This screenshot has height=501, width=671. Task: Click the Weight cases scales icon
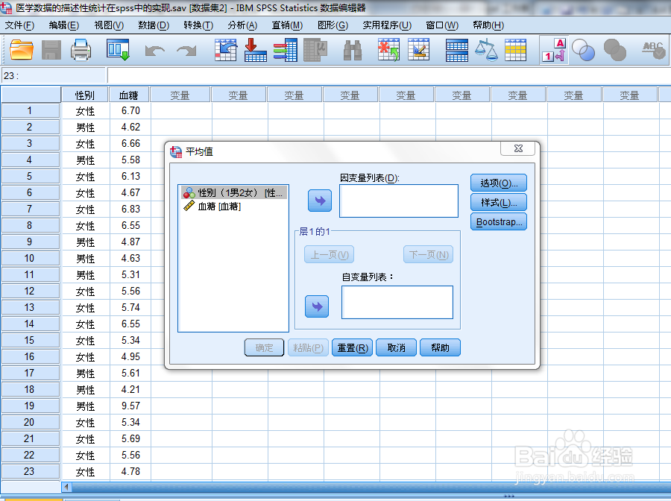(x=486, y=51)
